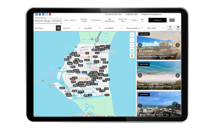Click the Contact Us button
The height and width of the screenshot is (130, 214).
pos(157,20)
